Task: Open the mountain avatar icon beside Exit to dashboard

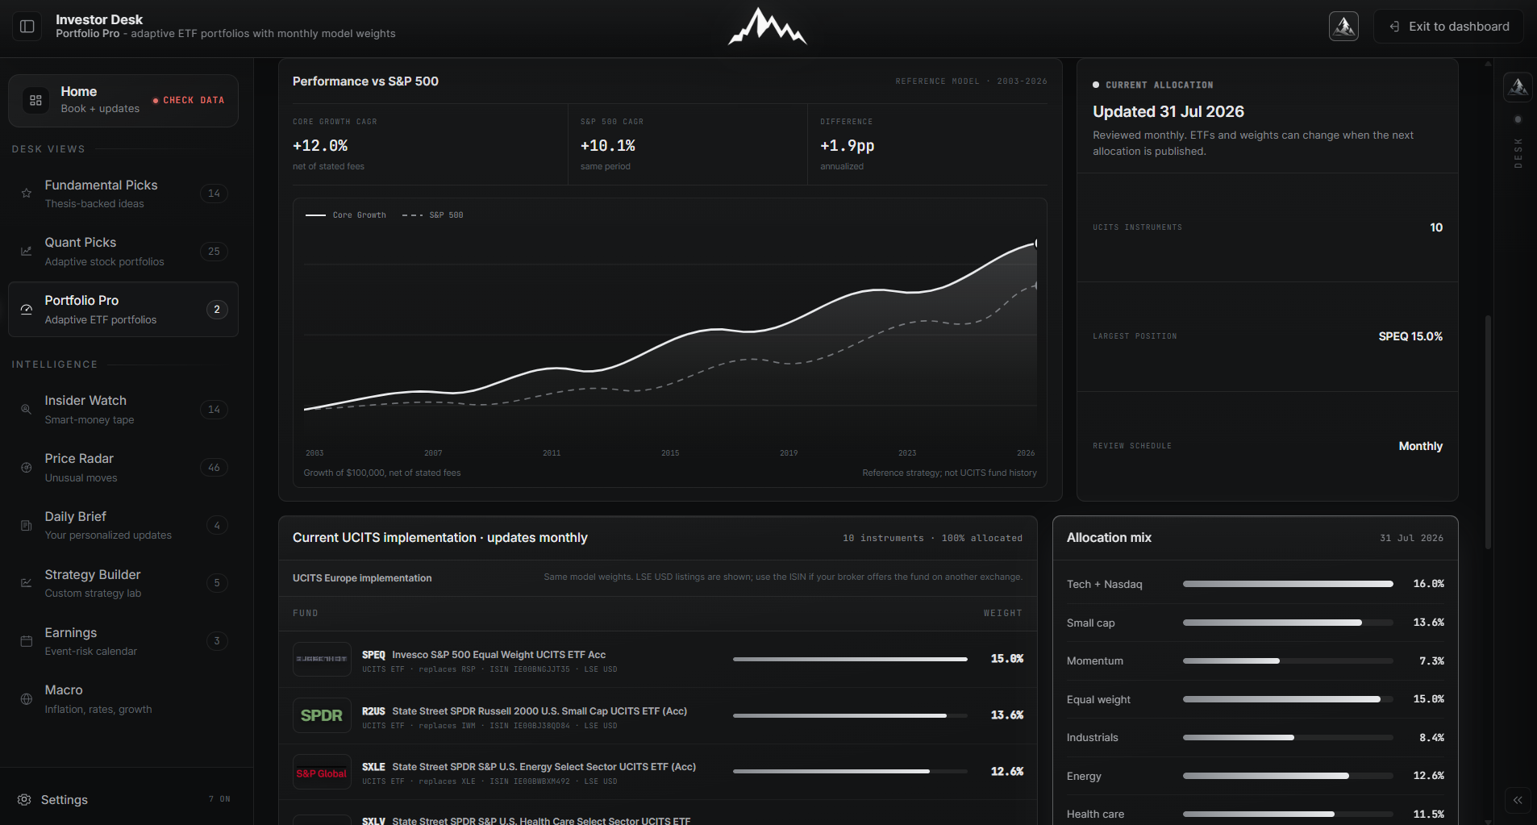Action: click(1343, 27)
